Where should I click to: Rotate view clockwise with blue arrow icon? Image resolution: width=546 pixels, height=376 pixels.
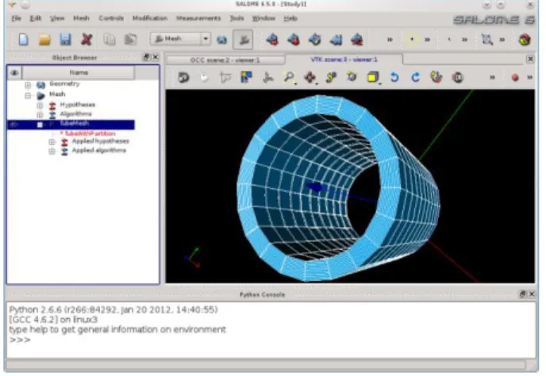(x=415, y=77)
